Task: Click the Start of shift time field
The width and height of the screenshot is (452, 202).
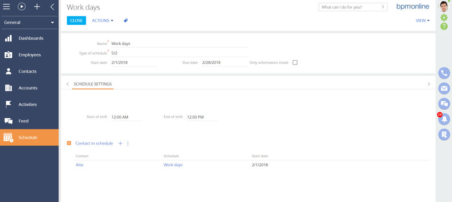Action: pos(127,117)
